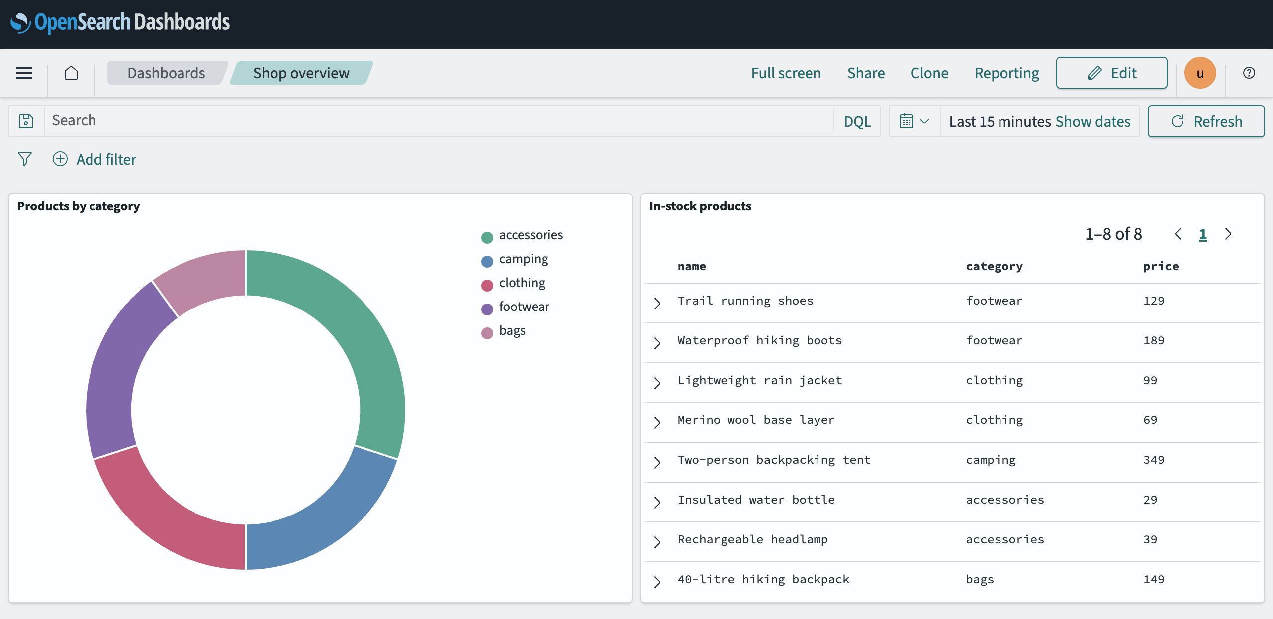
Task: Go to home via house icon
Action: 71,73
